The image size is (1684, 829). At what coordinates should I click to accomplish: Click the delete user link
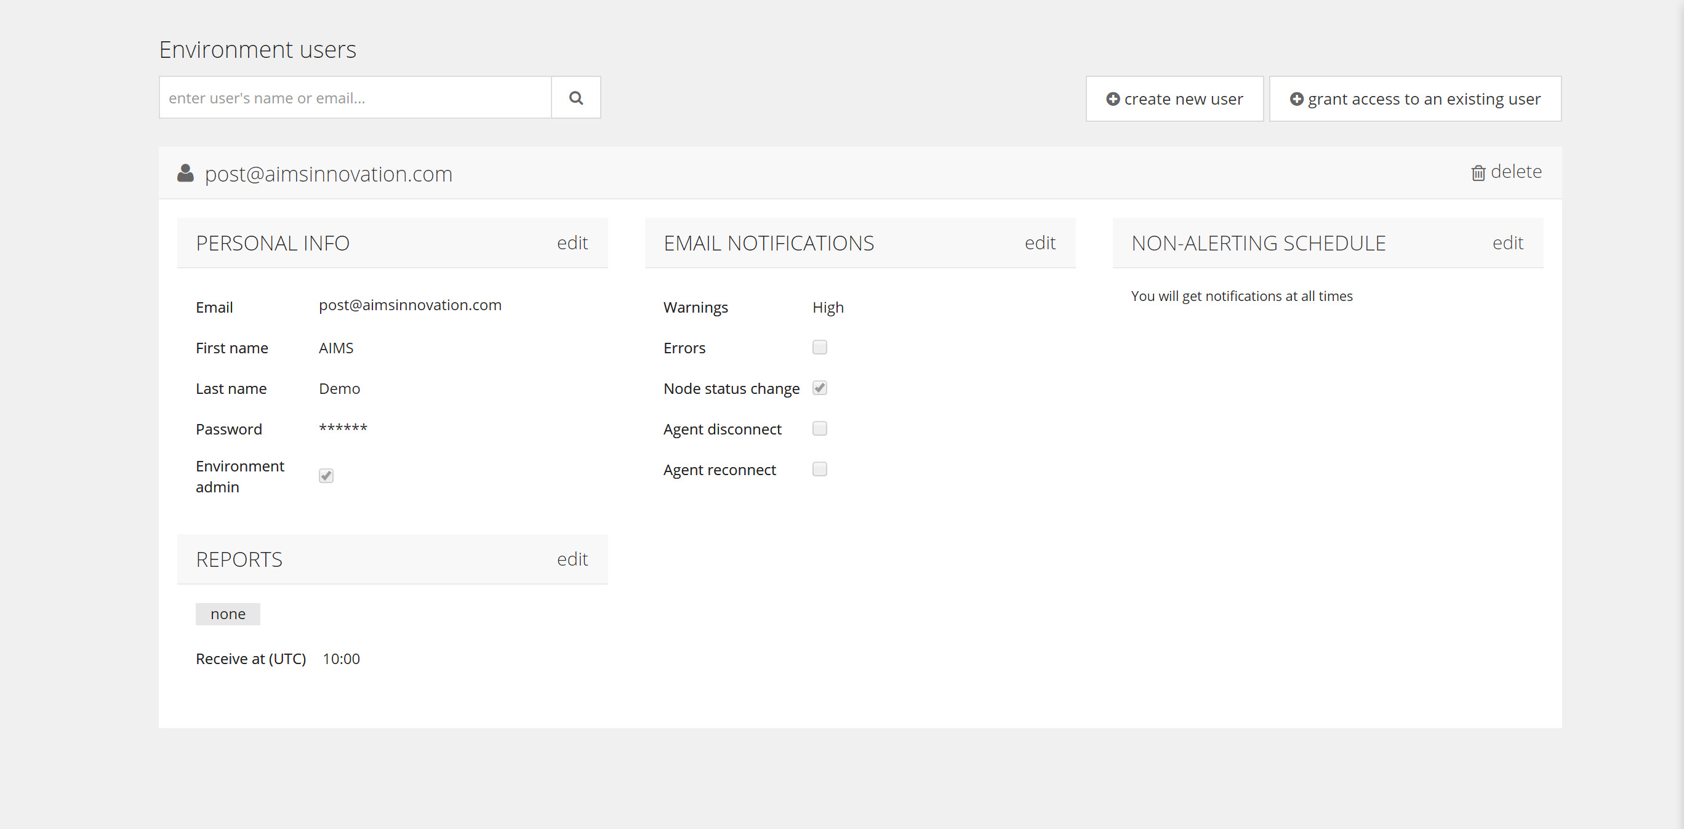(1515, 172)
